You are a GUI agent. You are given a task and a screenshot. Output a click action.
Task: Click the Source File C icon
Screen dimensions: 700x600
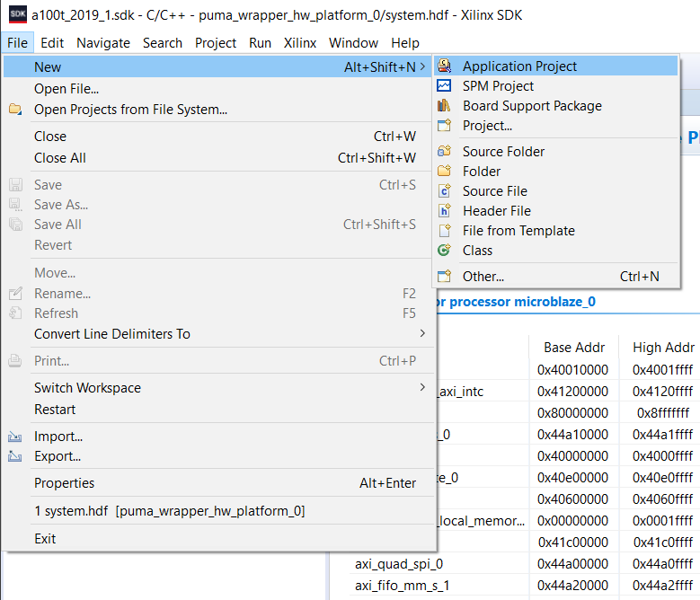point(444,190)
